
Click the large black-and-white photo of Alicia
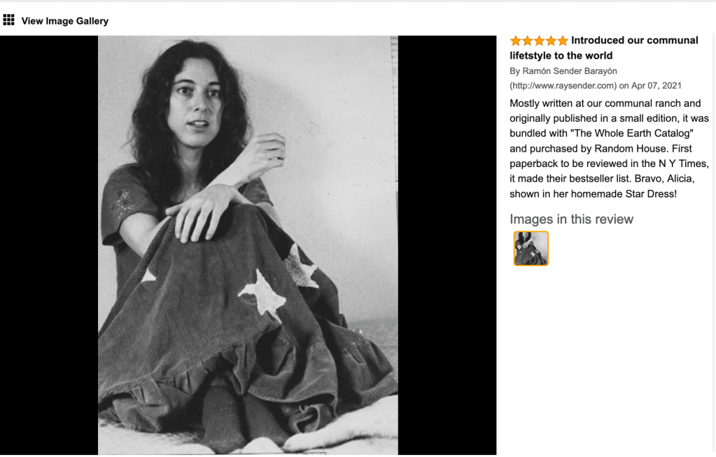(x=248, y=245)
